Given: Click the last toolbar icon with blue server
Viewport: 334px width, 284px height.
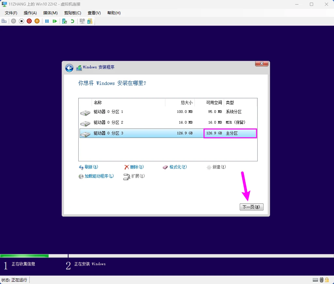Looking at the screenshot, I should pyautogui.click(x=90, y=21).
